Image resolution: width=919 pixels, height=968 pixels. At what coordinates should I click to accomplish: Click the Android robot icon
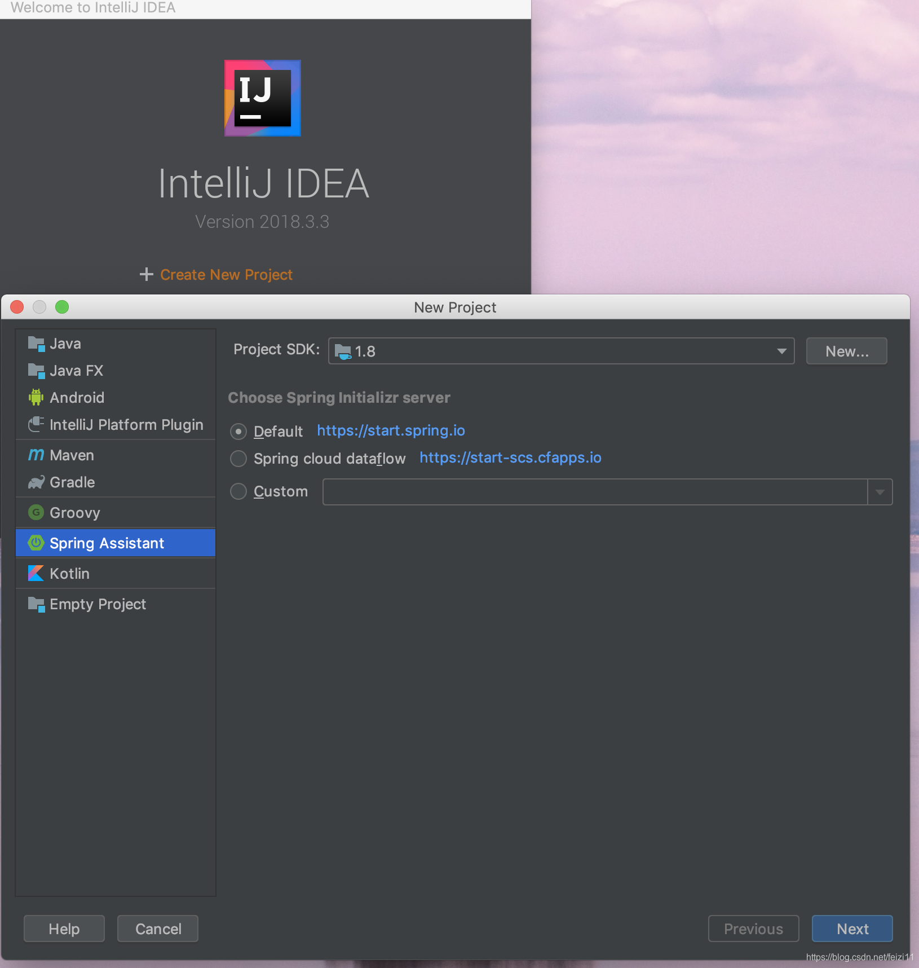36,398
